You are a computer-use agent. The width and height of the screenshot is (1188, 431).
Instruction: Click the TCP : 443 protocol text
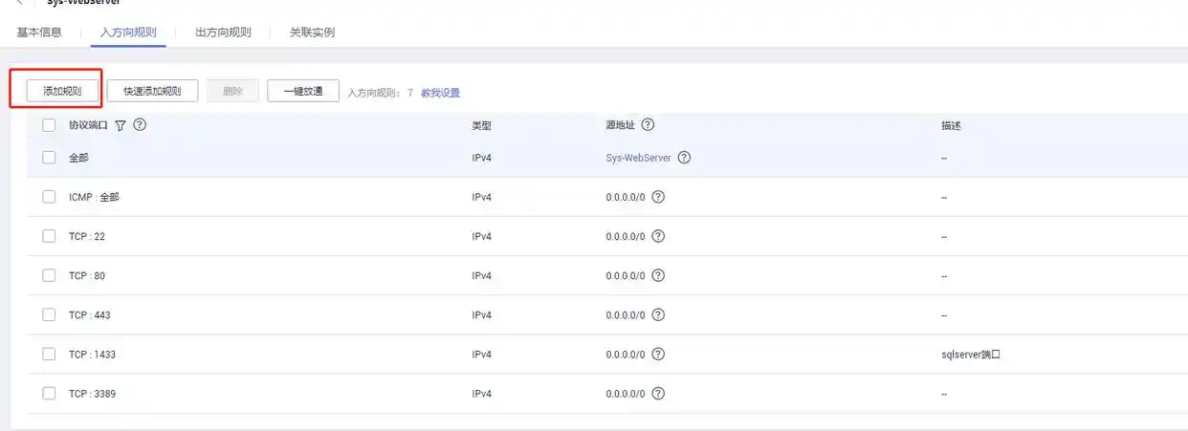coord(90,314)
